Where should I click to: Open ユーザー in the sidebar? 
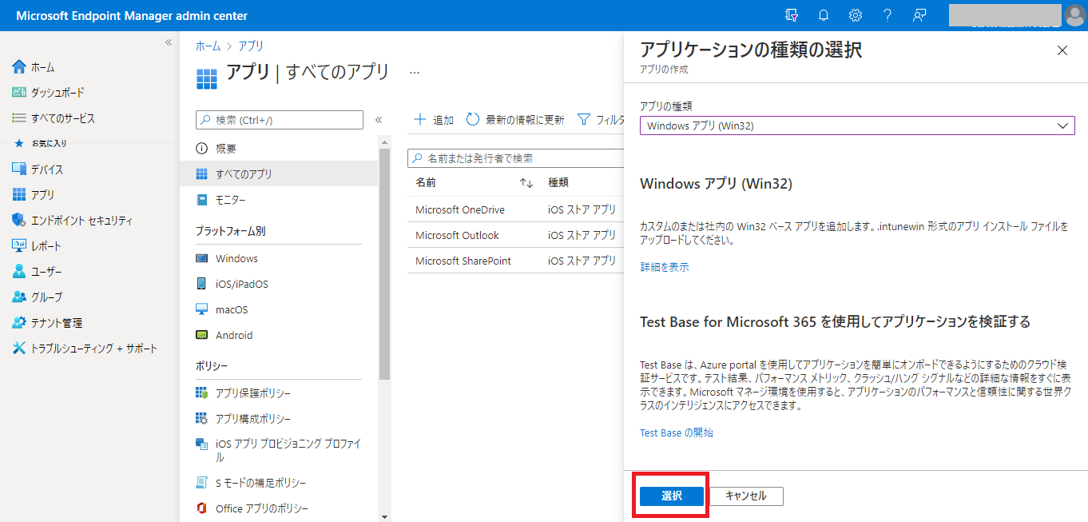click(x=37, y=272)
